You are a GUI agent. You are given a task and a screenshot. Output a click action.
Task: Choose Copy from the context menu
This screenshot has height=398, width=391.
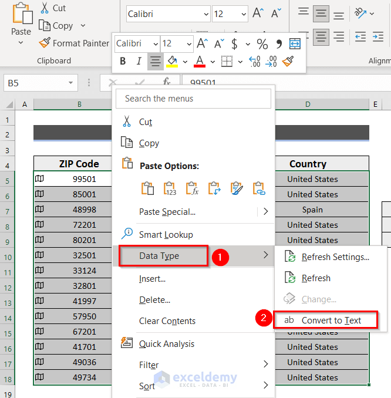[193, 143]
